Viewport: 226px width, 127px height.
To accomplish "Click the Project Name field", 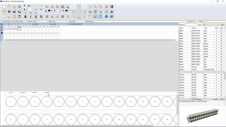I will coord(13,21).
